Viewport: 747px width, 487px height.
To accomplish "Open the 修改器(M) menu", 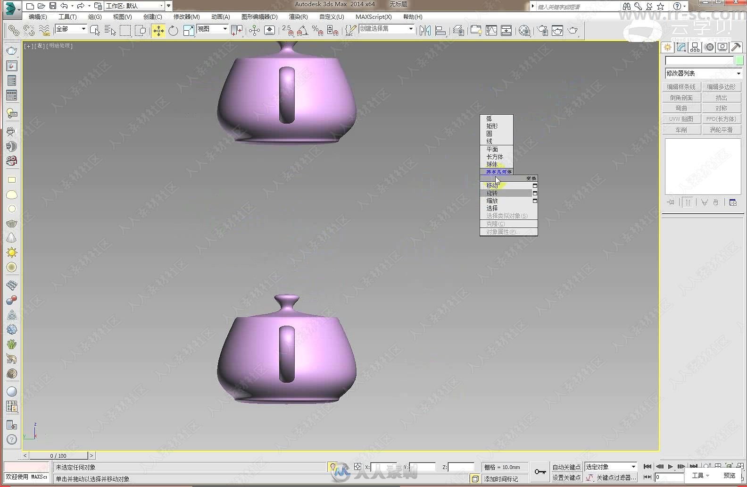I will click(186, 17).
